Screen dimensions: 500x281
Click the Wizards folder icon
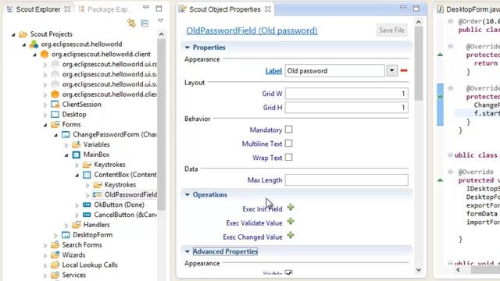[55, 255]
